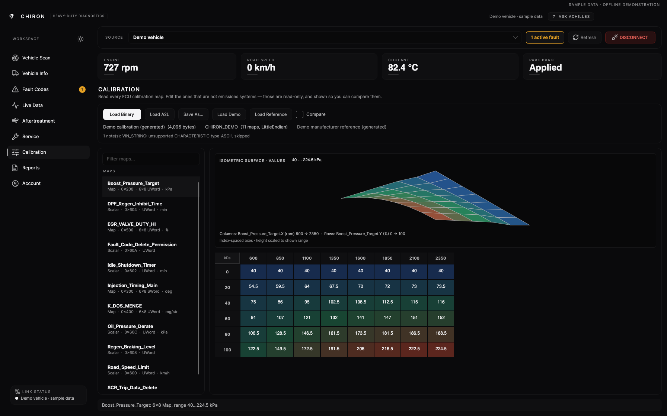Click the table cell with value 206
Screen dimensions: 667x416
pos(361,350)
